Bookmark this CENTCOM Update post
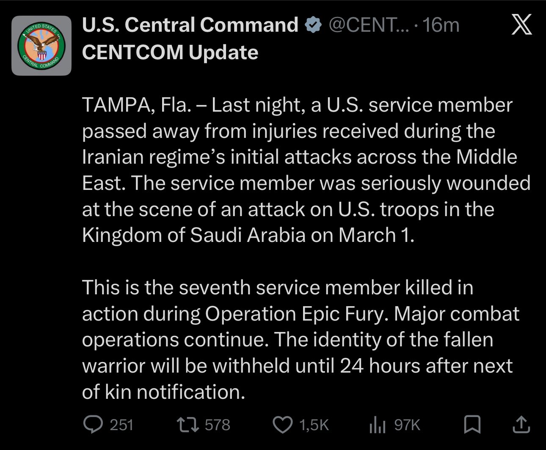This screenshot has height=450, width=546. (472, 425)
